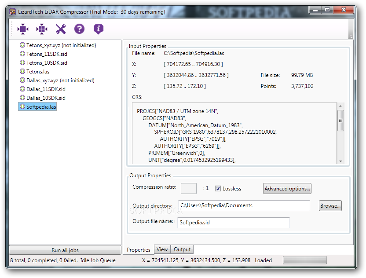This screenshot has height=278, width=366.
Task: Select the Dallas_11SDK.sid job
Action: pyautogui.click(x=46, y=89)
